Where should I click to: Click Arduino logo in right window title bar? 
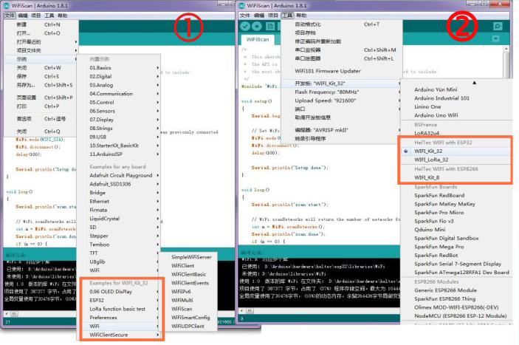point(244,5)
